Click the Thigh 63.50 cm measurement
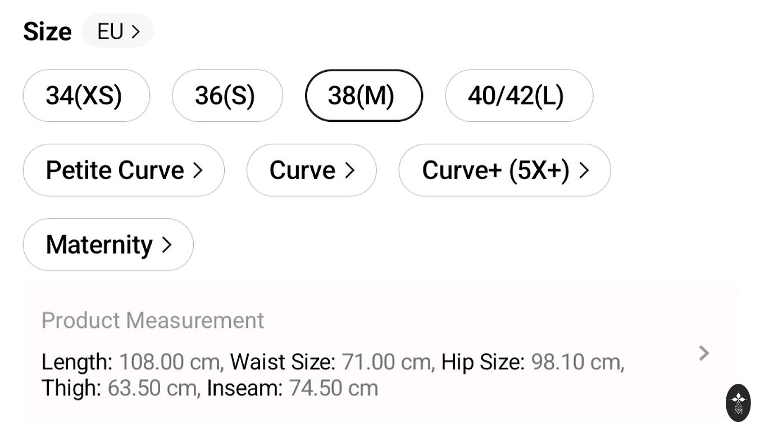760x431 pixels. pos(121,388)
